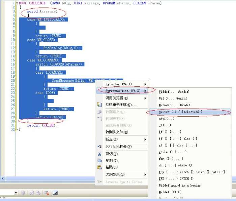Select the if () { ... } snippet

190,132
